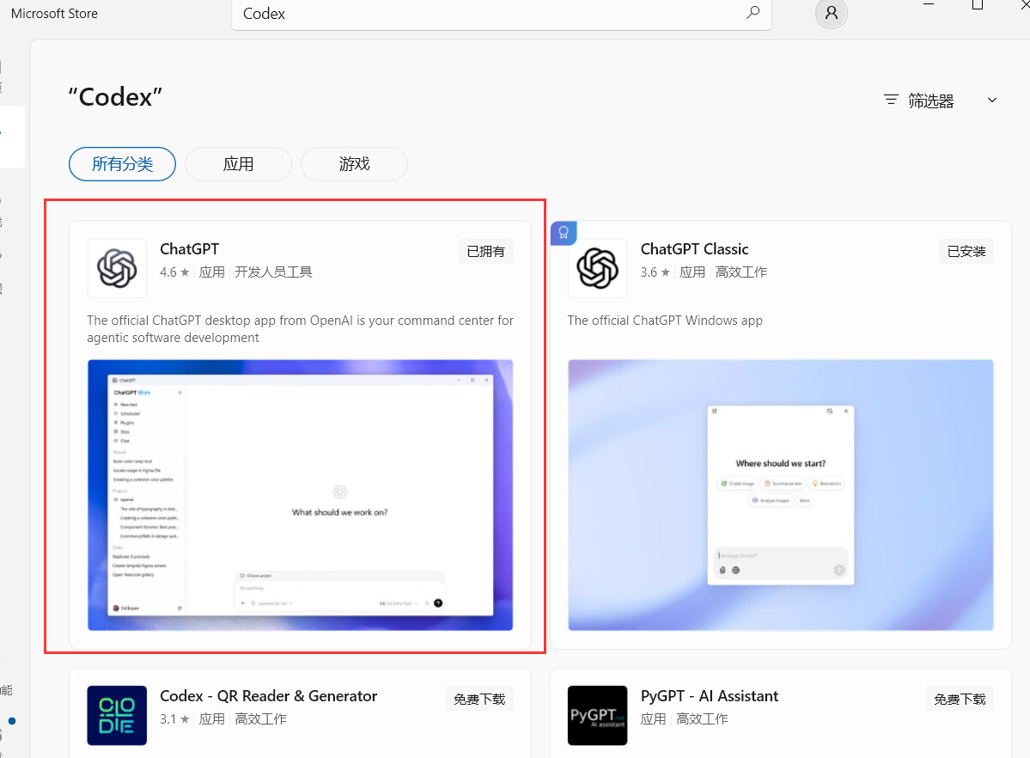Viewport: 1030px width, 758px height.
Task: Switch to the 游戏 category tab
Action: click(354, 163)
